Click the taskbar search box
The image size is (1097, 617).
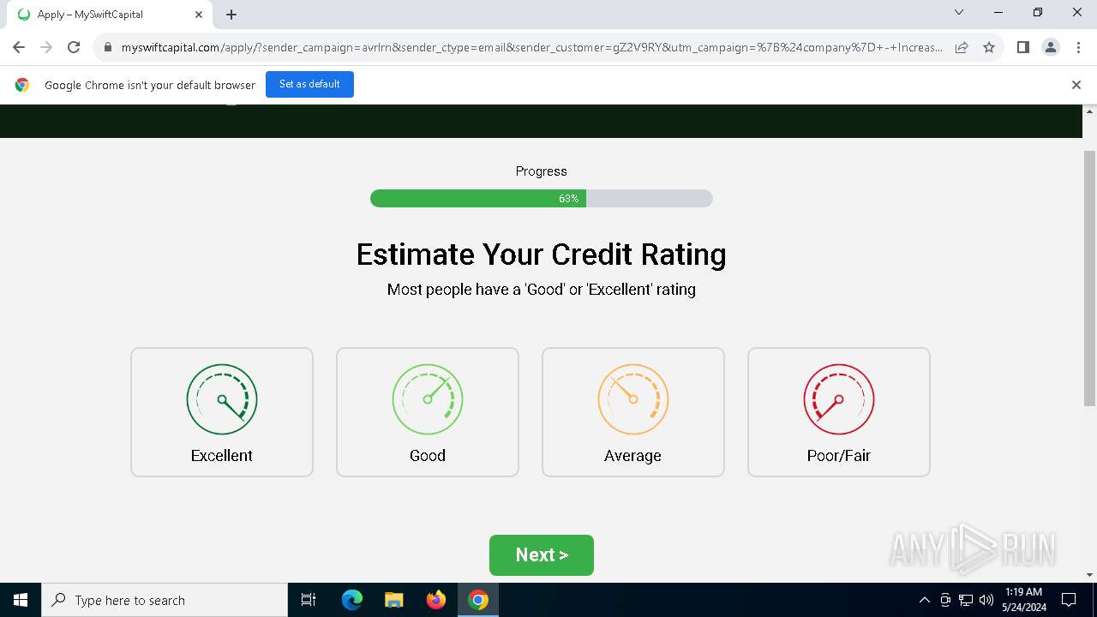coord(165,600)
